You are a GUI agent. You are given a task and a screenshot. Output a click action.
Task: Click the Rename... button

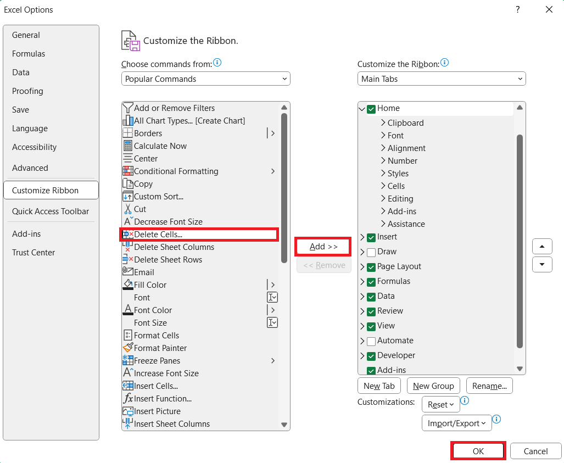coord(489,386)
